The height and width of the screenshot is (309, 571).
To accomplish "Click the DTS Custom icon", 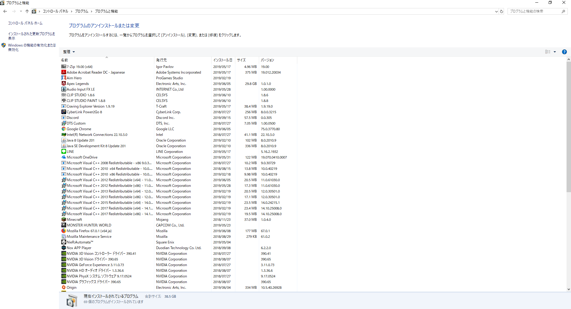I will (63, 123).
